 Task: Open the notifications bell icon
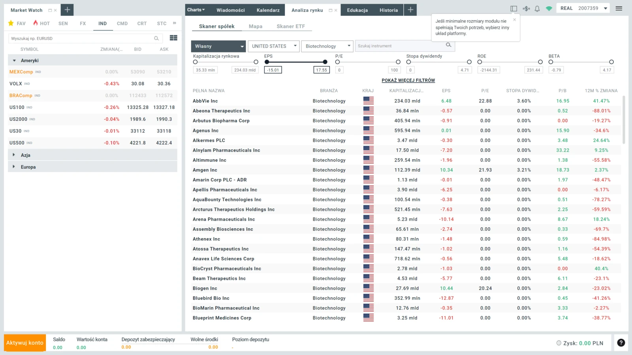(x=537, y=9)
